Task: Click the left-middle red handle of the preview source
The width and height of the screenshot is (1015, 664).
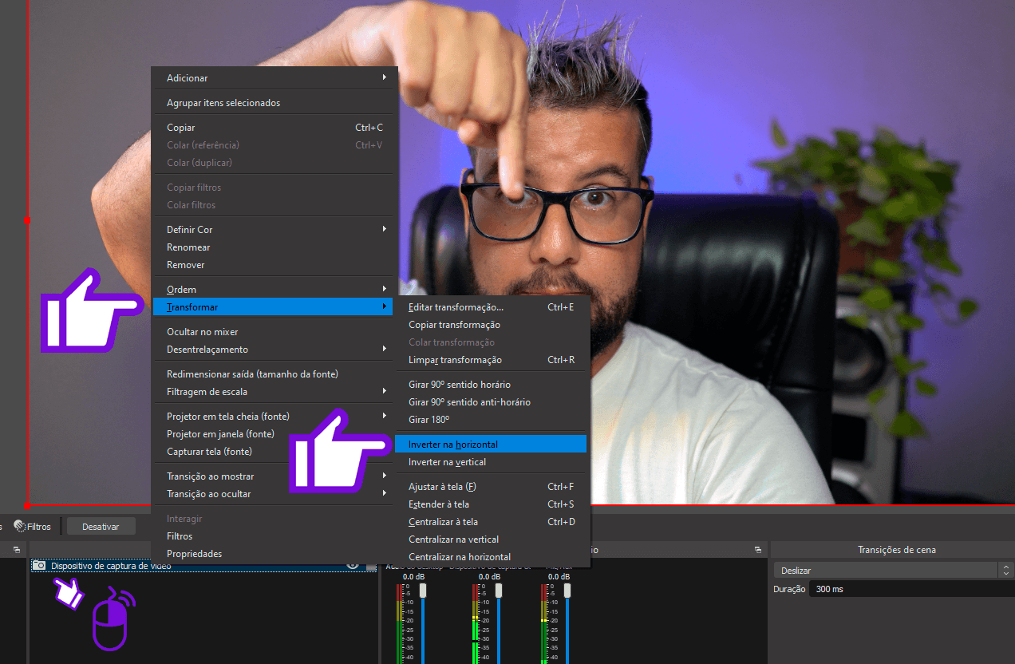Action: 27,219
